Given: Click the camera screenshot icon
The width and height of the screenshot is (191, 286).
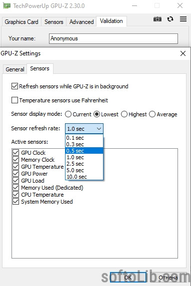Looking at the screenshot, I should [157, 19].
